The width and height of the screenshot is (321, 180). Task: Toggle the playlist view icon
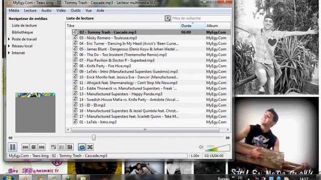pyautogui.click(x=62, y=147)
